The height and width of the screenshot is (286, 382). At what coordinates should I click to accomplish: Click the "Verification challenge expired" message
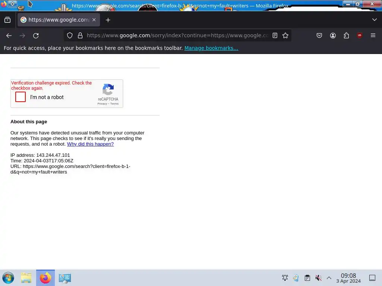point(51,85)
